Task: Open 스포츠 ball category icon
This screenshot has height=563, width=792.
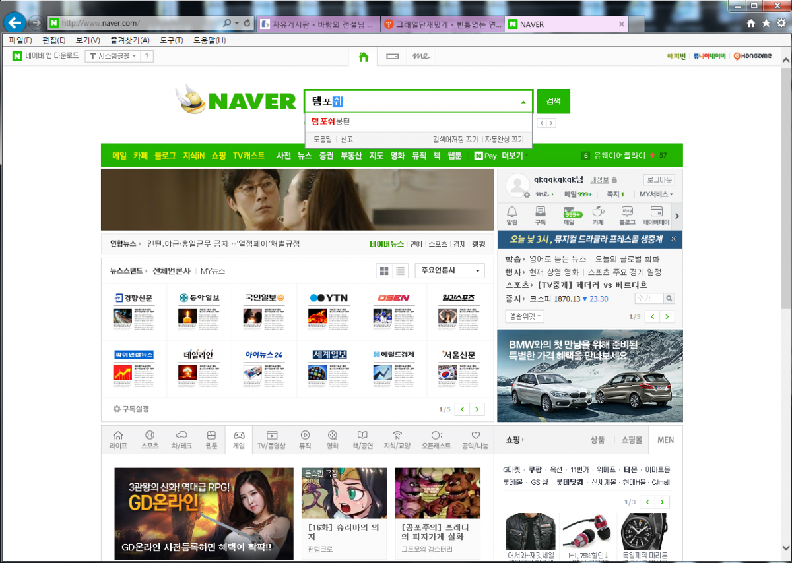Action: tap(150, 440)
